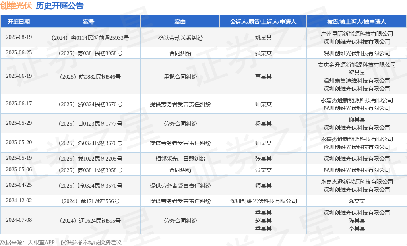The image size is (407, 246).
Task: Click 永嘉杰逊新能源科技有限公司 in the 2025-06-17 row
Action: (357, 101)
